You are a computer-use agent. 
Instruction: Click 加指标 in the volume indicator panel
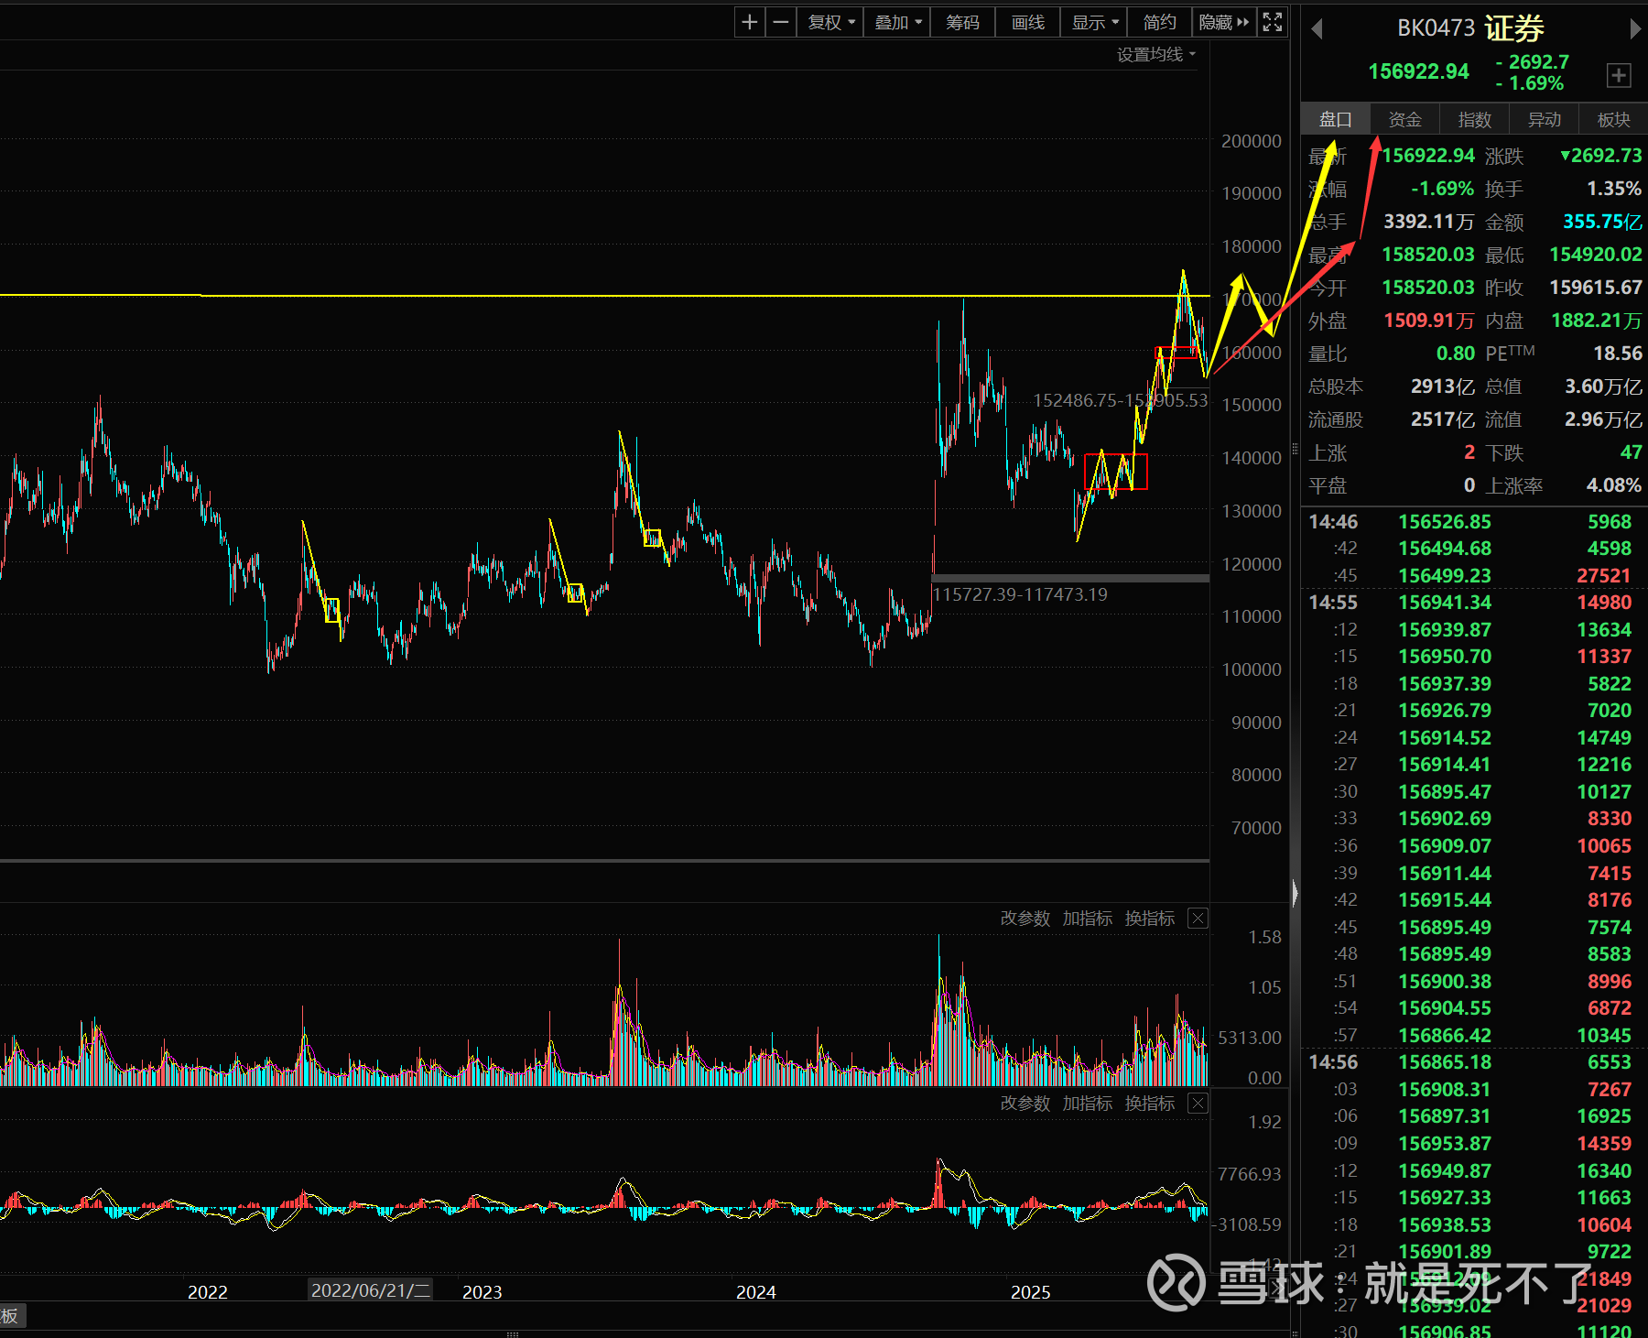point(1087,919)
